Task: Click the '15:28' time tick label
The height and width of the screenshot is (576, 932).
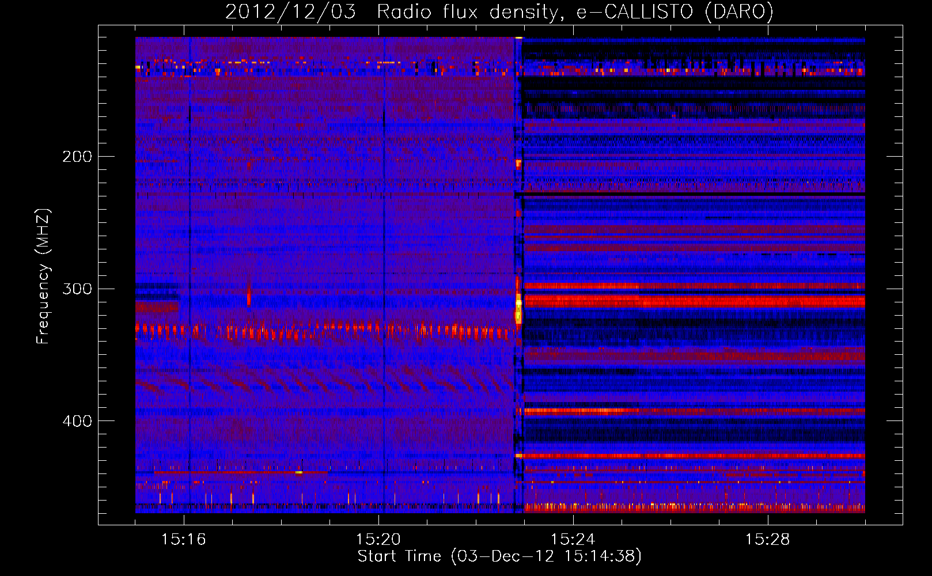Action: (768, 540)
